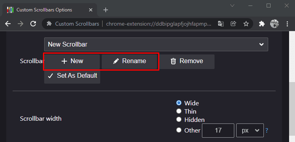The image size is (295, 142).
Task: Click the Set As Default button
Action: 72,76
